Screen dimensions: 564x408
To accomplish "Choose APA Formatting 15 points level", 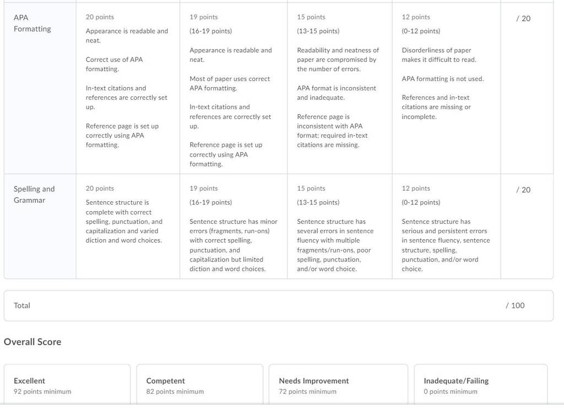I will click(339, 88).
